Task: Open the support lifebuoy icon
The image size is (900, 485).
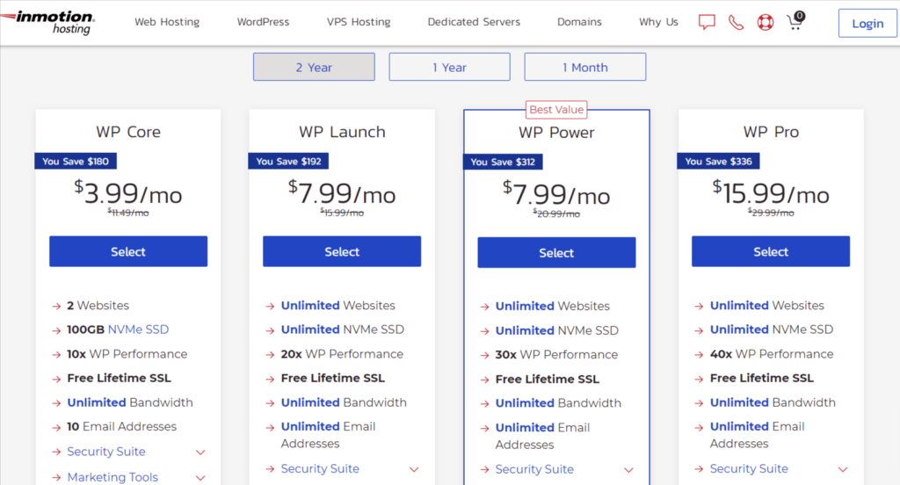Action: click(x=766, y=22)
